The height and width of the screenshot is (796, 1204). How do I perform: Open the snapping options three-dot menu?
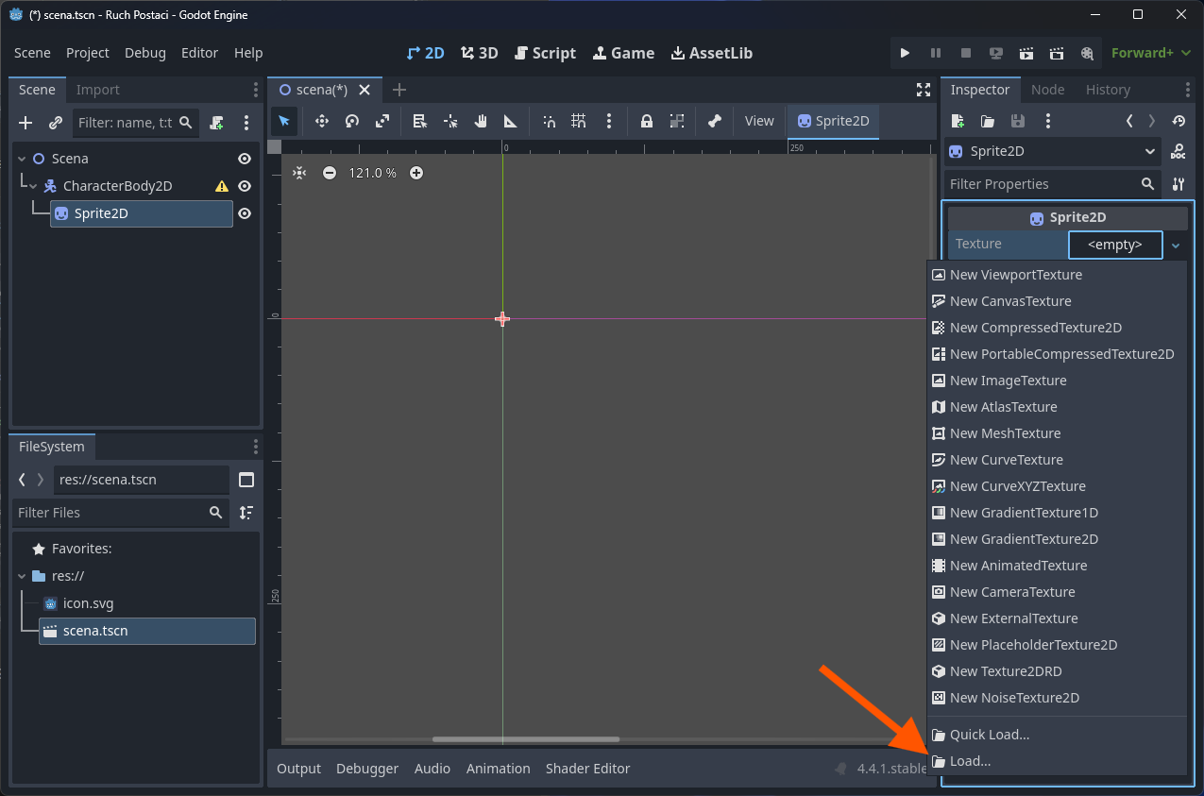pos(609,121)
